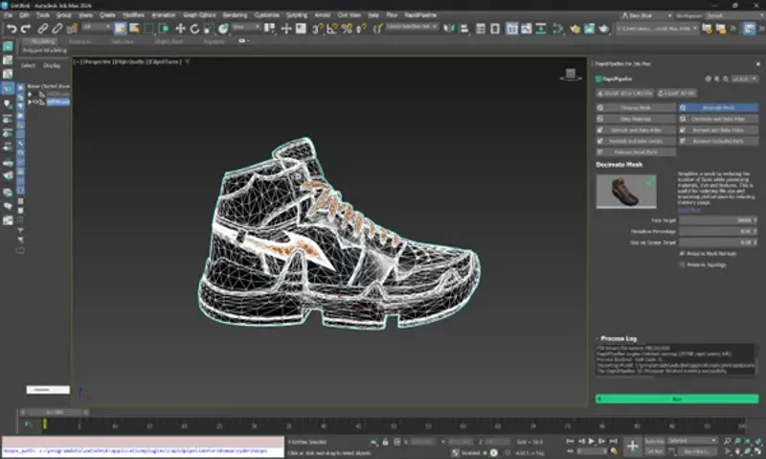Click the Redo arrow in main toolbar

point(26,29)
